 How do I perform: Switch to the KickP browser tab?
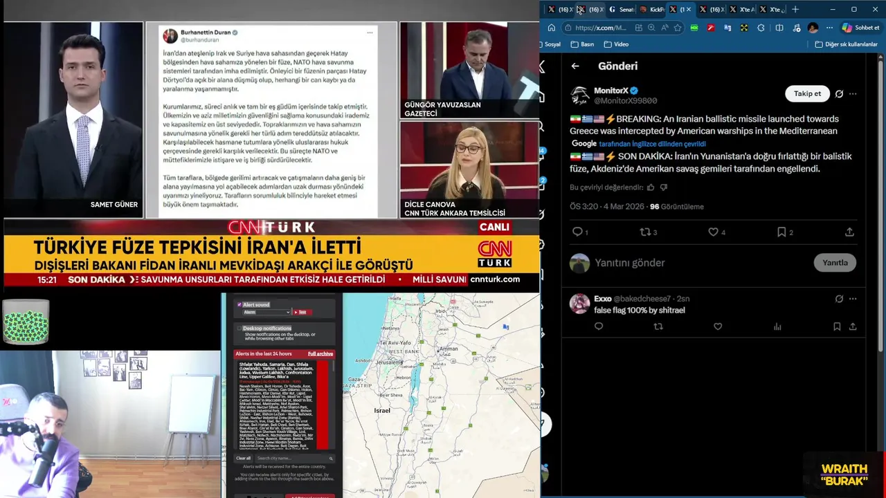[651, 10]
